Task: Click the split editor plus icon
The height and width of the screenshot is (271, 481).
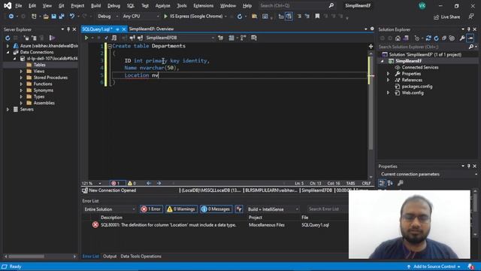Action: 371,47
